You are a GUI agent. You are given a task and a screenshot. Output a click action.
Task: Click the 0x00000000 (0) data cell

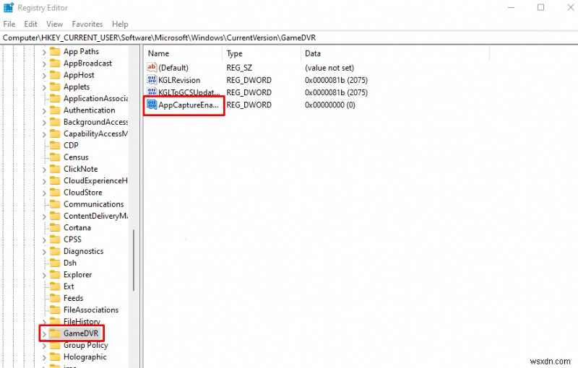(x=330, y=105)
